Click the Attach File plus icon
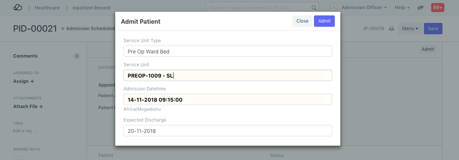459x160 pixels. (x=41, y=107)
